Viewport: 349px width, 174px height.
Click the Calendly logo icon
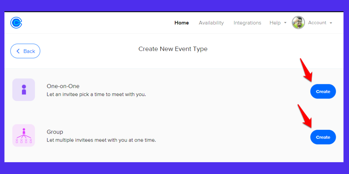coord(16,23)
